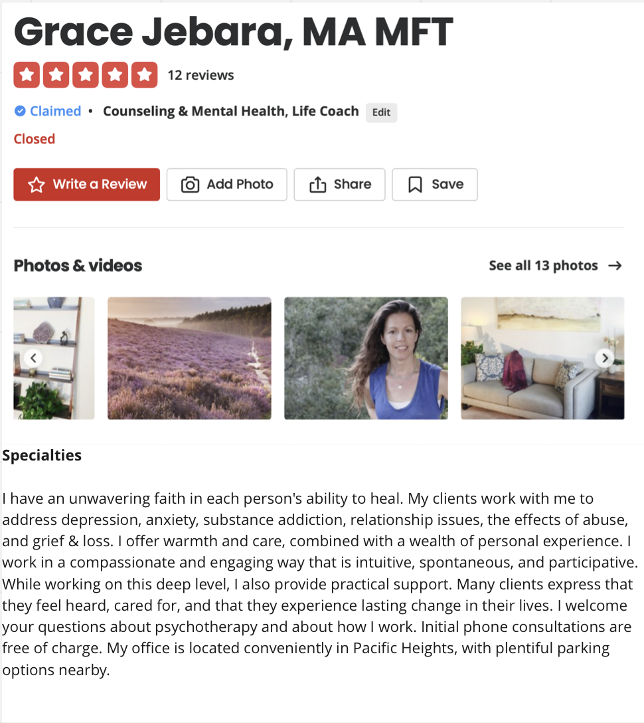Click the third red rating star
The height and width of the screenshot is (723, 644).
[x=85, y=74]
